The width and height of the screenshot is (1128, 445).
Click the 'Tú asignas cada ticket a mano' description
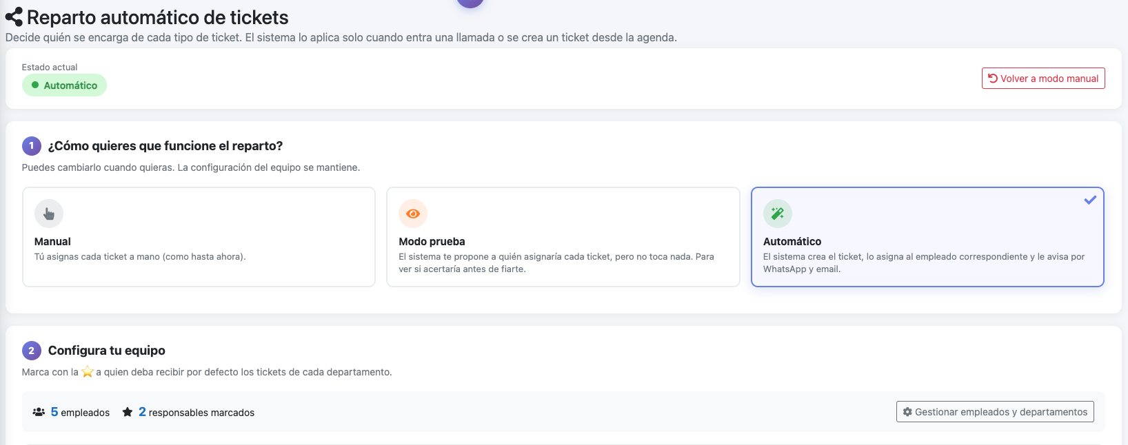(140, 257)
